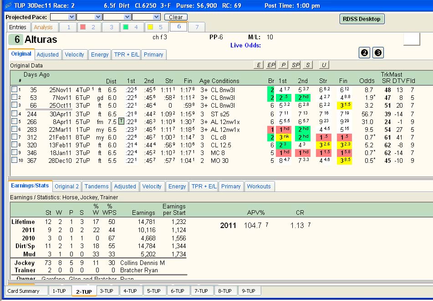Select horse tab 3
Screen dimensions: 433x301
[x=111, y=27]
